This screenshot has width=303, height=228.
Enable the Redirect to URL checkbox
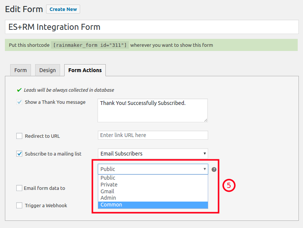(19, 136)
